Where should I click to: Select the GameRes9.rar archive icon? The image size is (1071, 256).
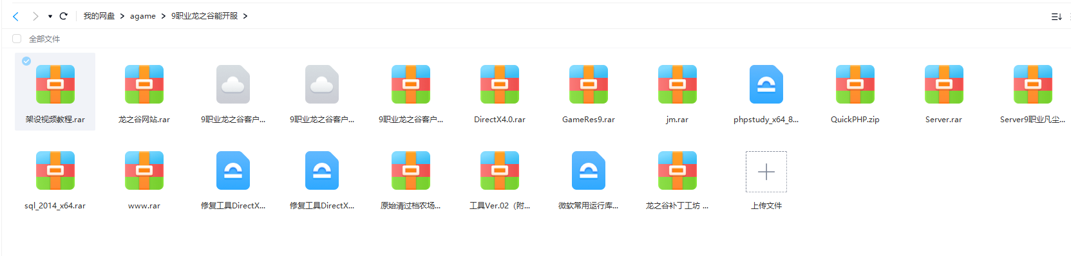click(589, 84)
